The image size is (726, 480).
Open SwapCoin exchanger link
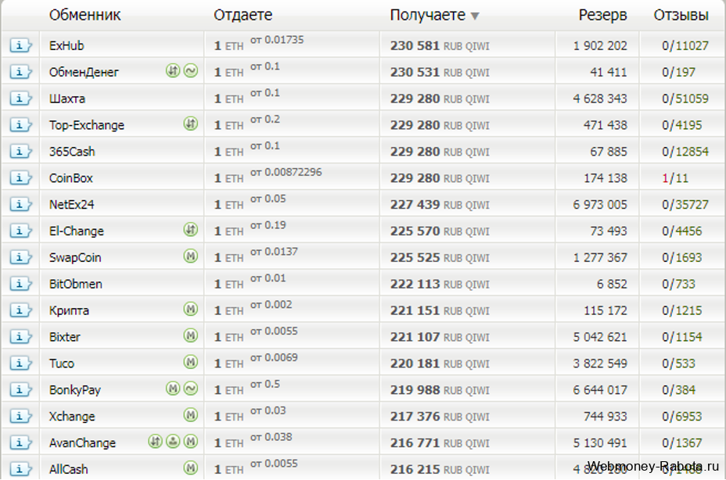pyautogui.click(x=75, y=257)
